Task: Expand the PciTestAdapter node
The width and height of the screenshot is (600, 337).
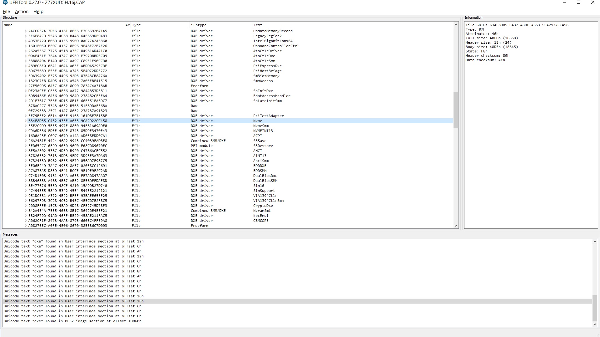Action: click(26, 116)
